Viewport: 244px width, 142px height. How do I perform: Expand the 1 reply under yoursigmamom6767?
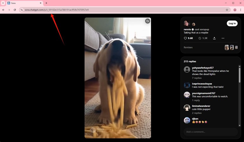click(x=196, y=100)
